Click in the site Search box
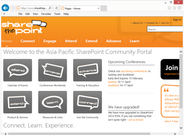Viewport: 184px width, 135px height. coord(164,29)
